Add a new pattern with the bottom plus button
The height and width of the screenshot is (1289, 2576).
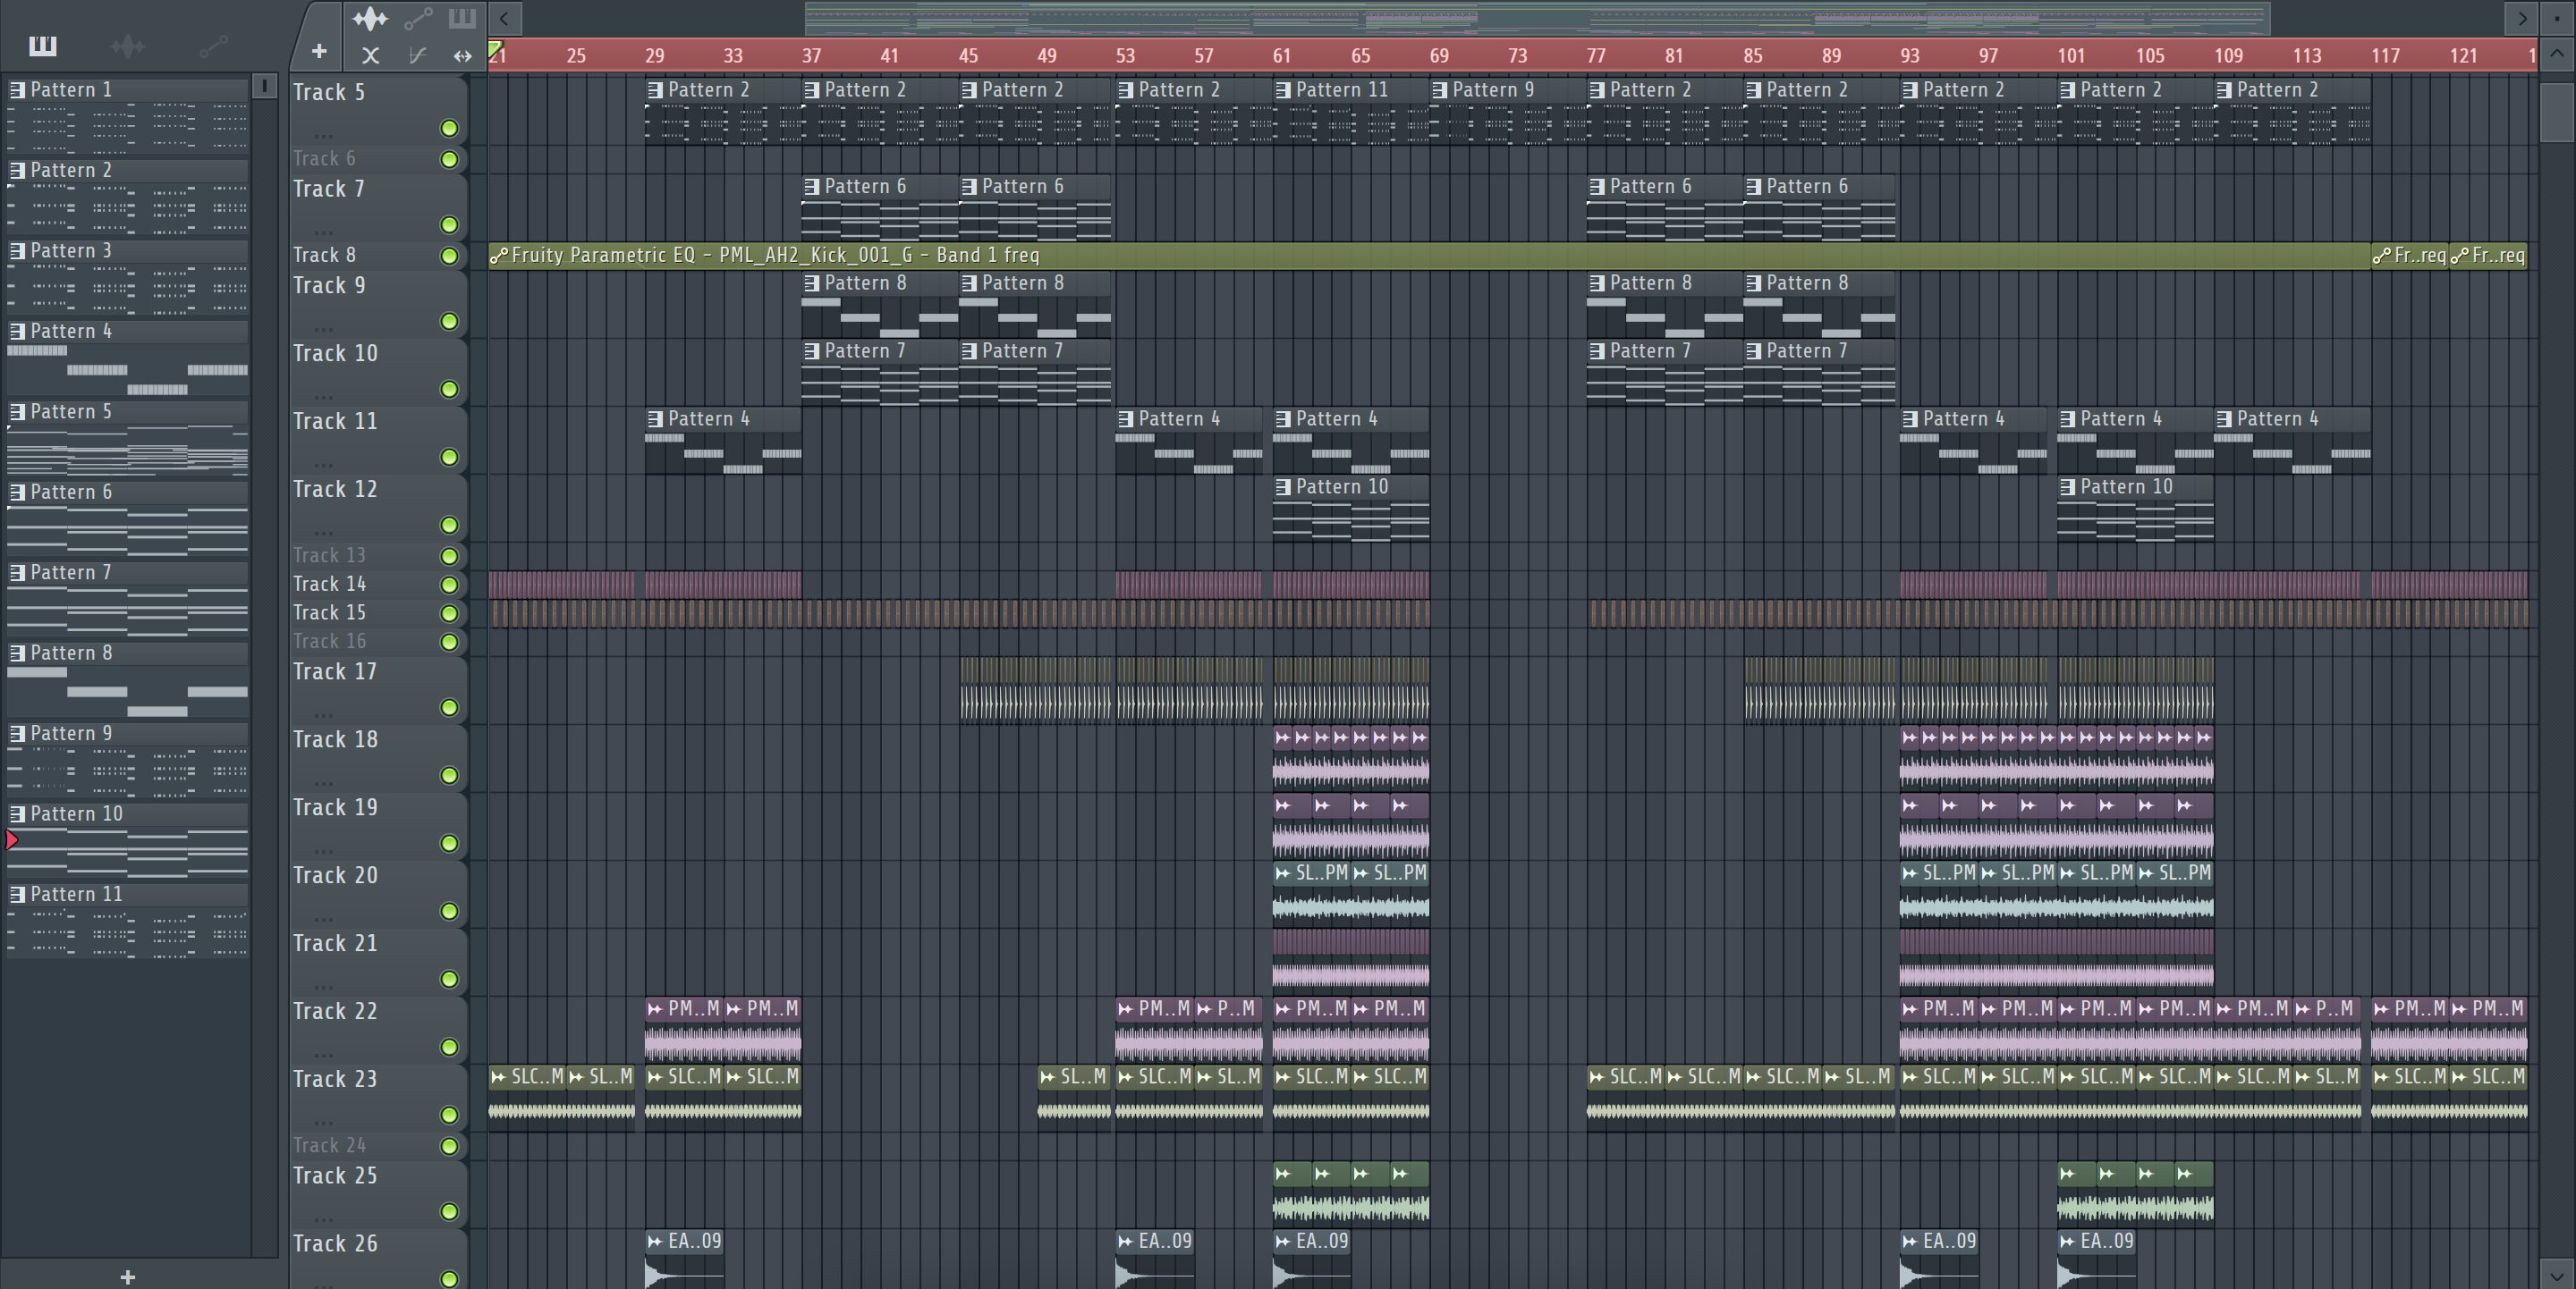[x=127, y=1277]
